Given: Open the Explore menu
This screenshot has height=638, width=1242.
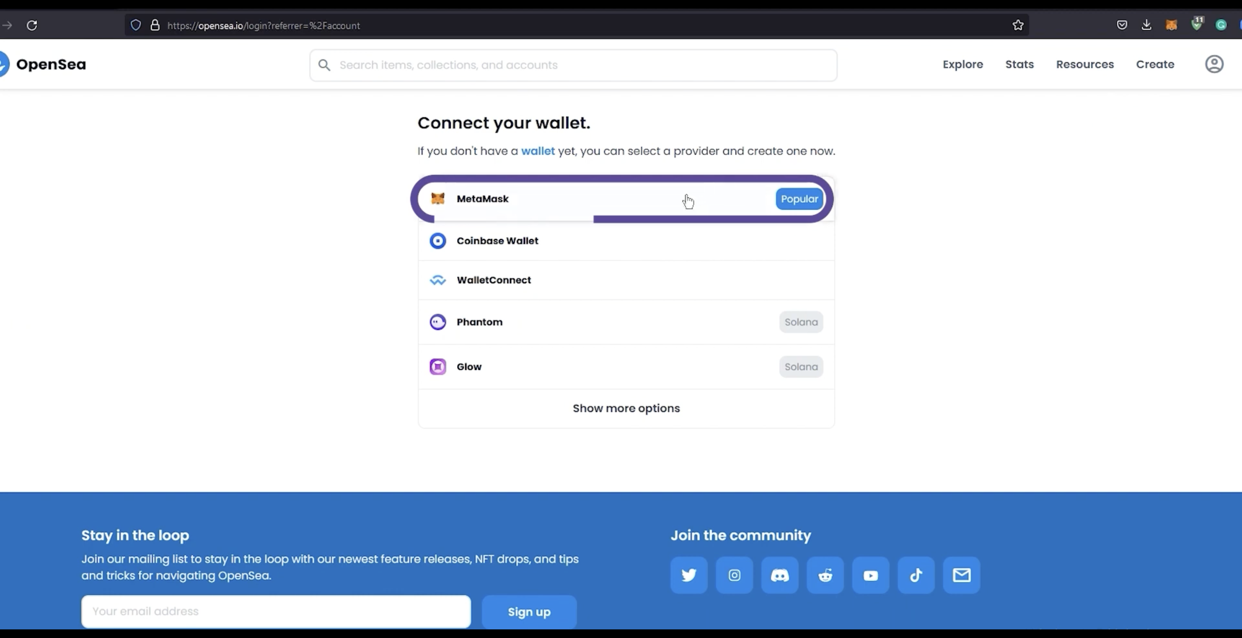Looking at the screenshot, I should pos(963,64).
